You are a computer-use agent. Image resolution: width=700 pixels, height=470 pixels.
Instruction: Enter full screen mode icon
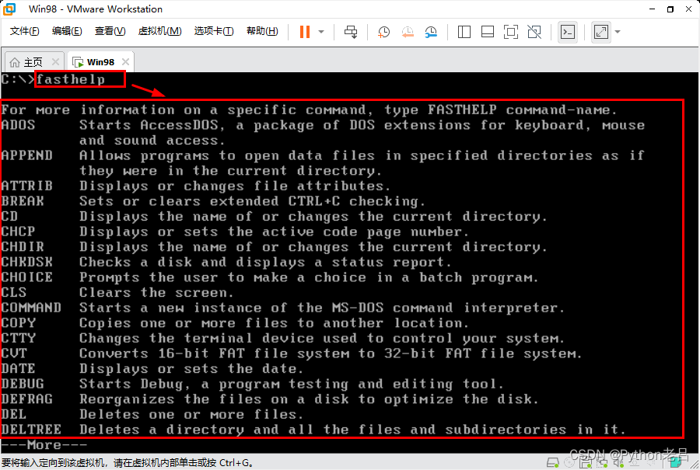click(x=511, y=32)
